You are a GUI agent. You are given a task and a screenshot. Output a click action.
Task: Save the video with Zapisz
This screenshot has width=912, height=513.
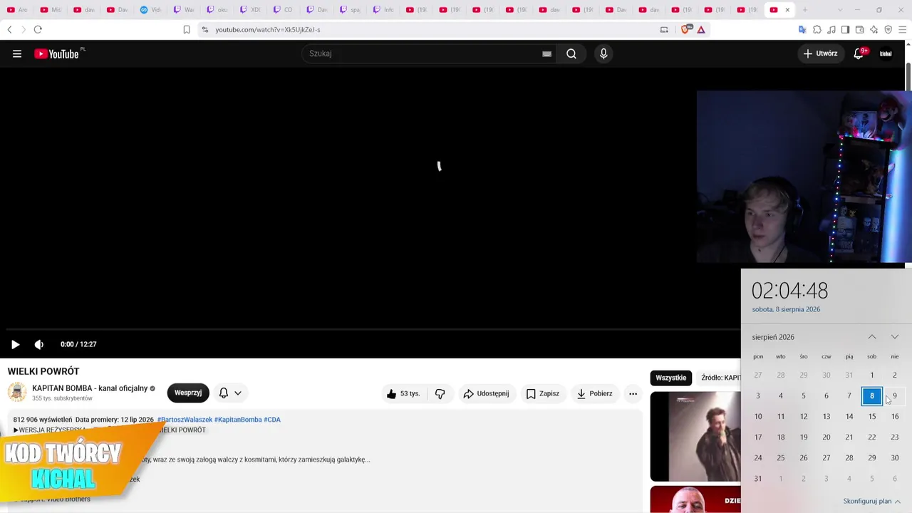(543, 393)
